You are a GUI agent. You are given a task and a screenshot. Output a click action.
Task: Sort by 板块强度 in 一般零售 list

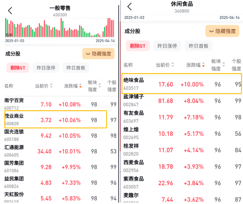(94, 86)
